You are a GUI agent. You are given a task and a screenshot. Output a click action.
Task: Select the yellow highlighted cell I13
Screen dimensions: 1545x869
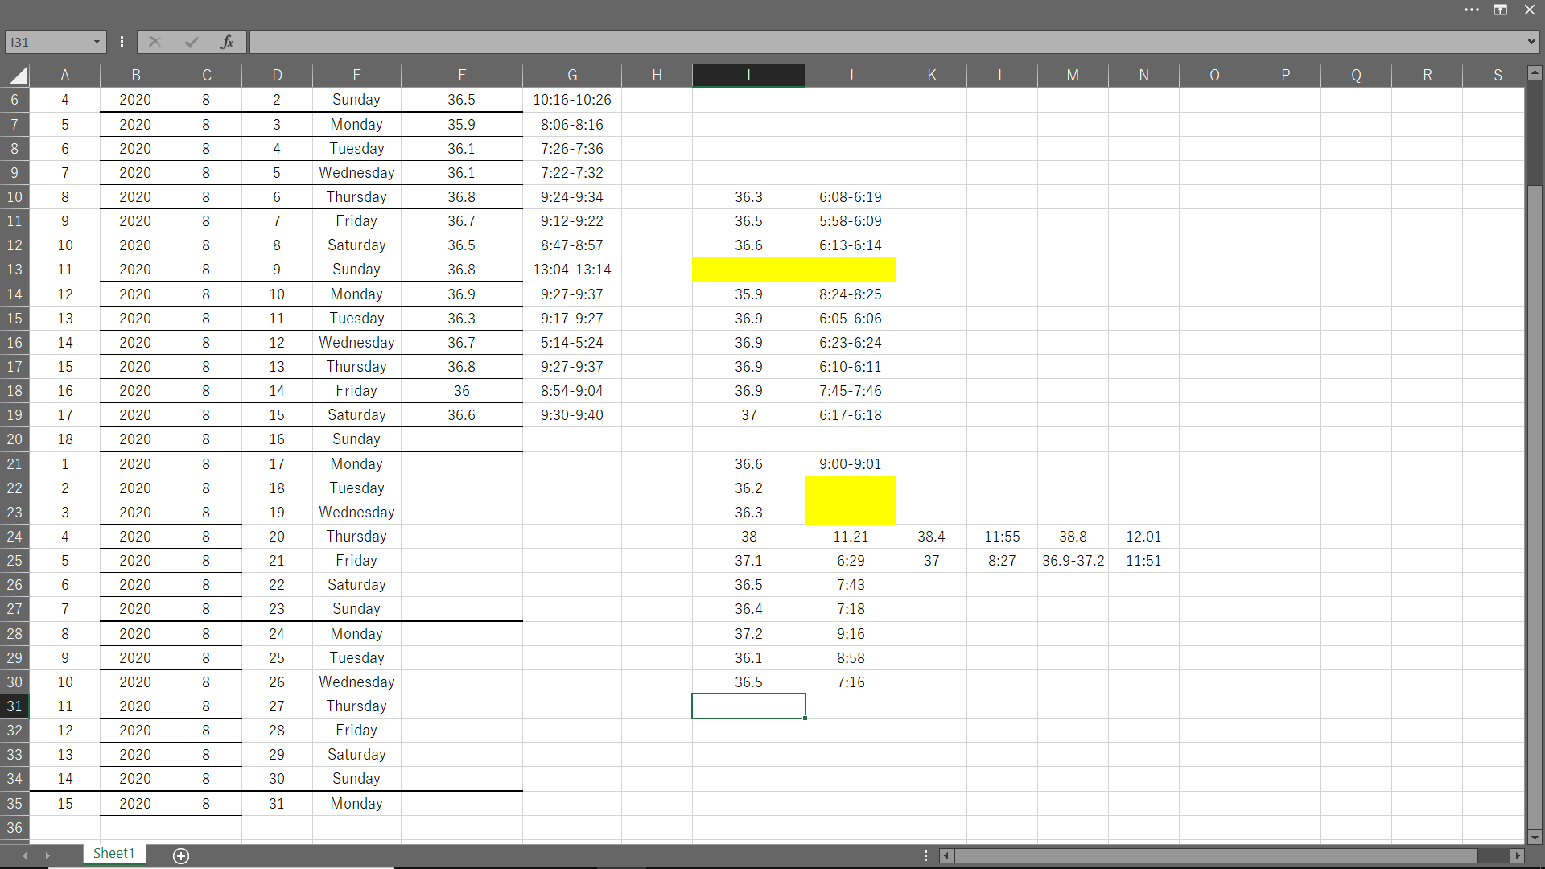point(748,270)
